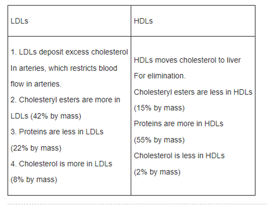Click "3. Proteins are less in LDLs"
The width and height of the screenshot is (267, 205).
pyautogui.click(x=57, y=132)
